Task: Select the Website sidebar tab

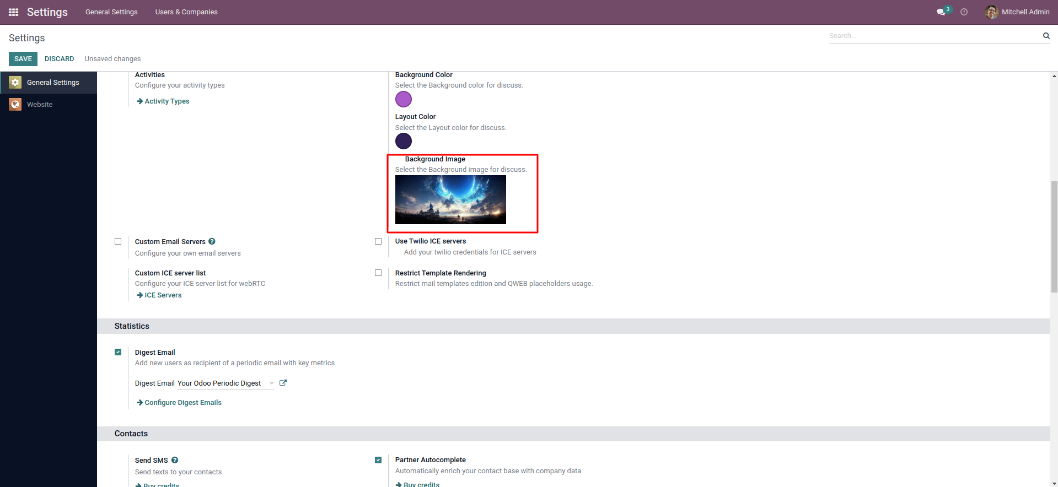Action: tap(49, 104)
